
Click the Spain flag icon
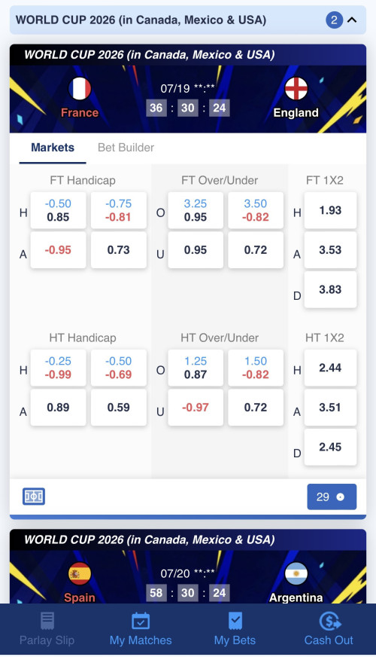pyautogui.click(x=80, y=573)
